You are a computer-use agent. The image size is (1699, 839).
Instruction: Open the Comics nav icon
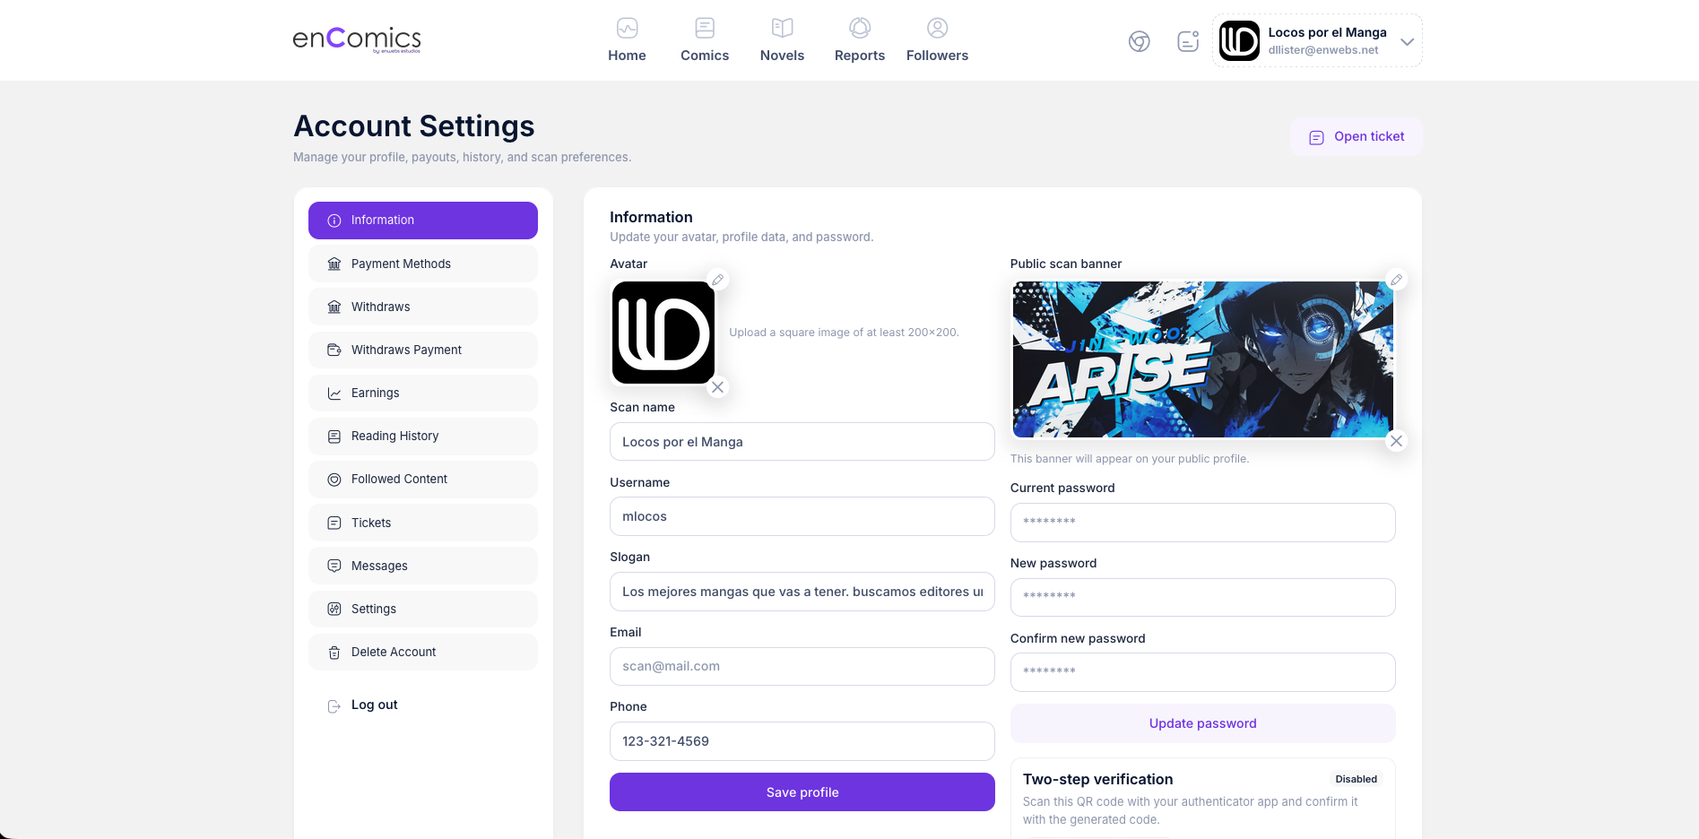pos(705,28)
